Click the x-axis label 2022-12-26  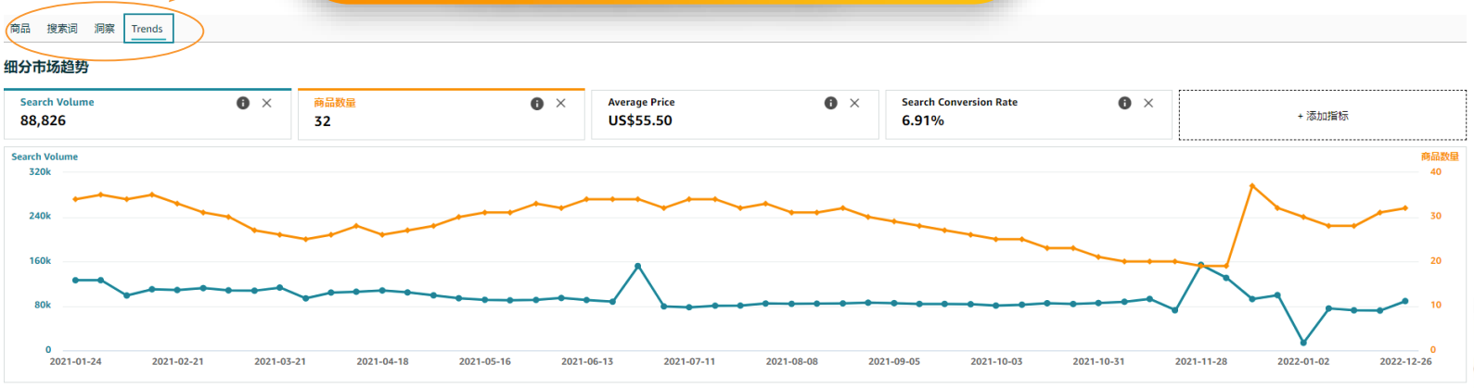(x=1405, y=361)
